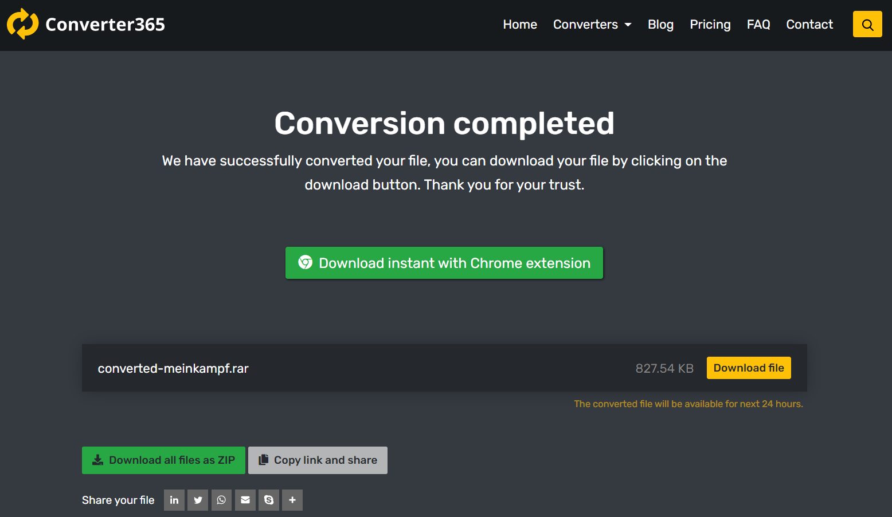Install download via Chrome extension
This screenshot has width=892, height=517.
(x=444, y=263)
